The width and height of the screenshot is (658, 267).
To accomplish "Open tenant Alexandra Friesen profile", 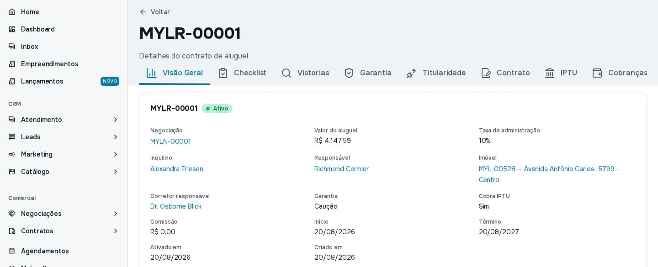I will (x=177, y=169).
